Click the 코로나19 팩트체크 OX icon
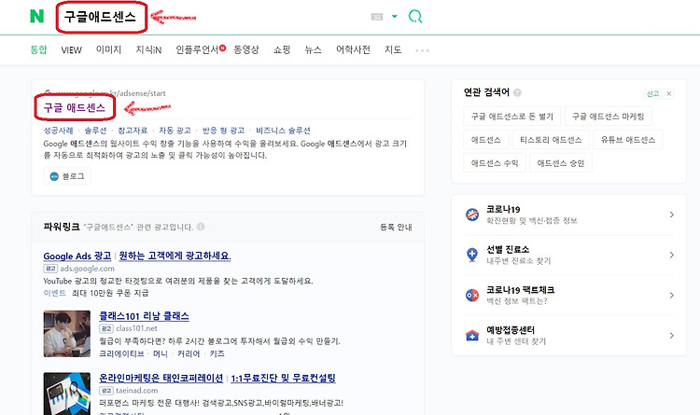The width and height of the screenshot is (700, 415). click(472, 295)
